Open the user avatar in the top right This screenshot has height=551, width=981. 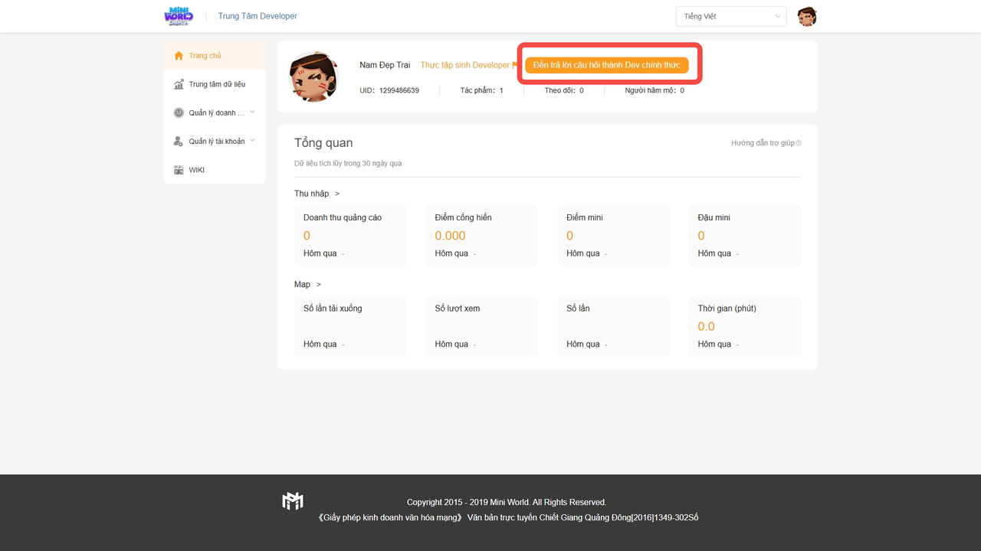click(x=806, y=16)
